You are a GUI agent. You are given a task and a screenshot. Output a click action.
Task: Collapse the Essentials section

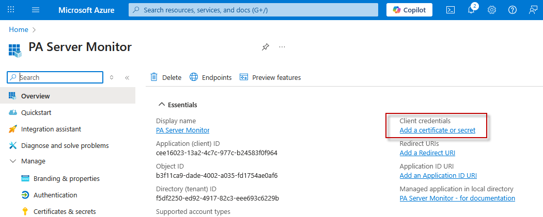coord(162,105)
